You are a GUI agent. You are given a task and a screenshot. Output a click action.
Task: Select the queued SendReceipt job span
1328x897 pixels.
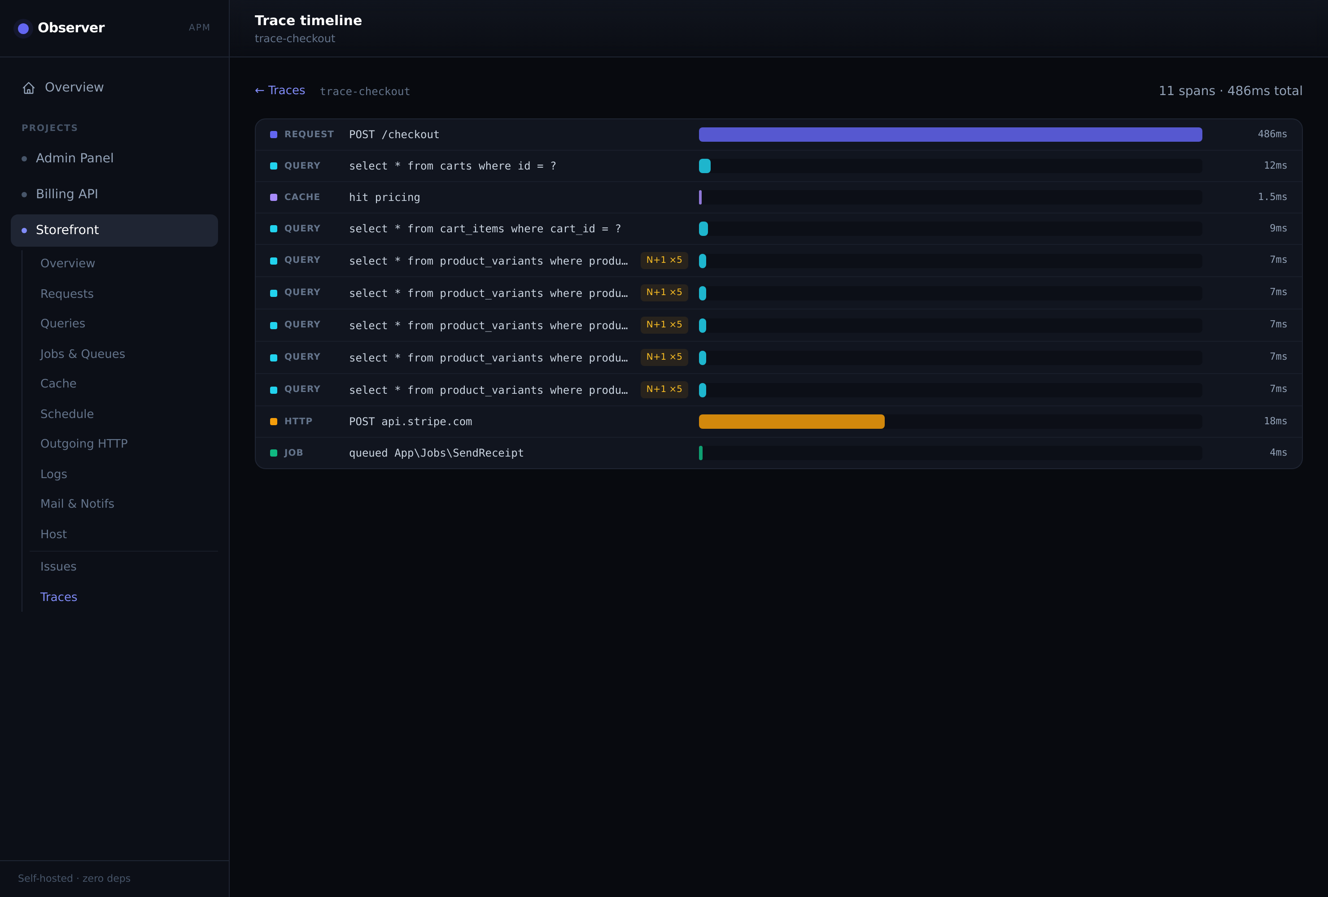tap(778, 453)
